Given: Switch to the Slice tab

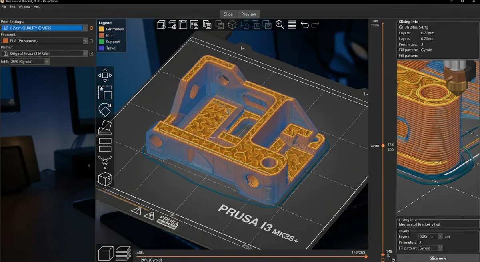Looking at the screenshot, I should coord(228,14).
